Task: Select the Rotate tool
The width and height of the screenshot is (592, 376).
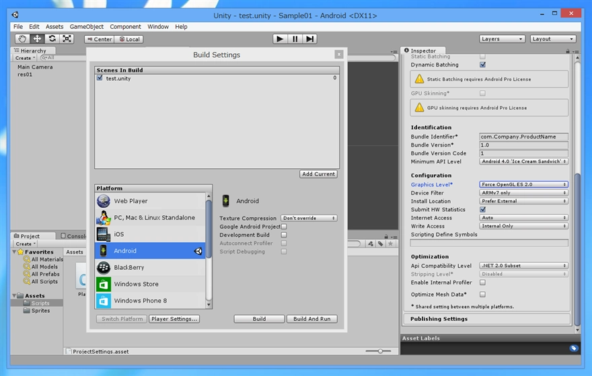Action: [52, 39]
